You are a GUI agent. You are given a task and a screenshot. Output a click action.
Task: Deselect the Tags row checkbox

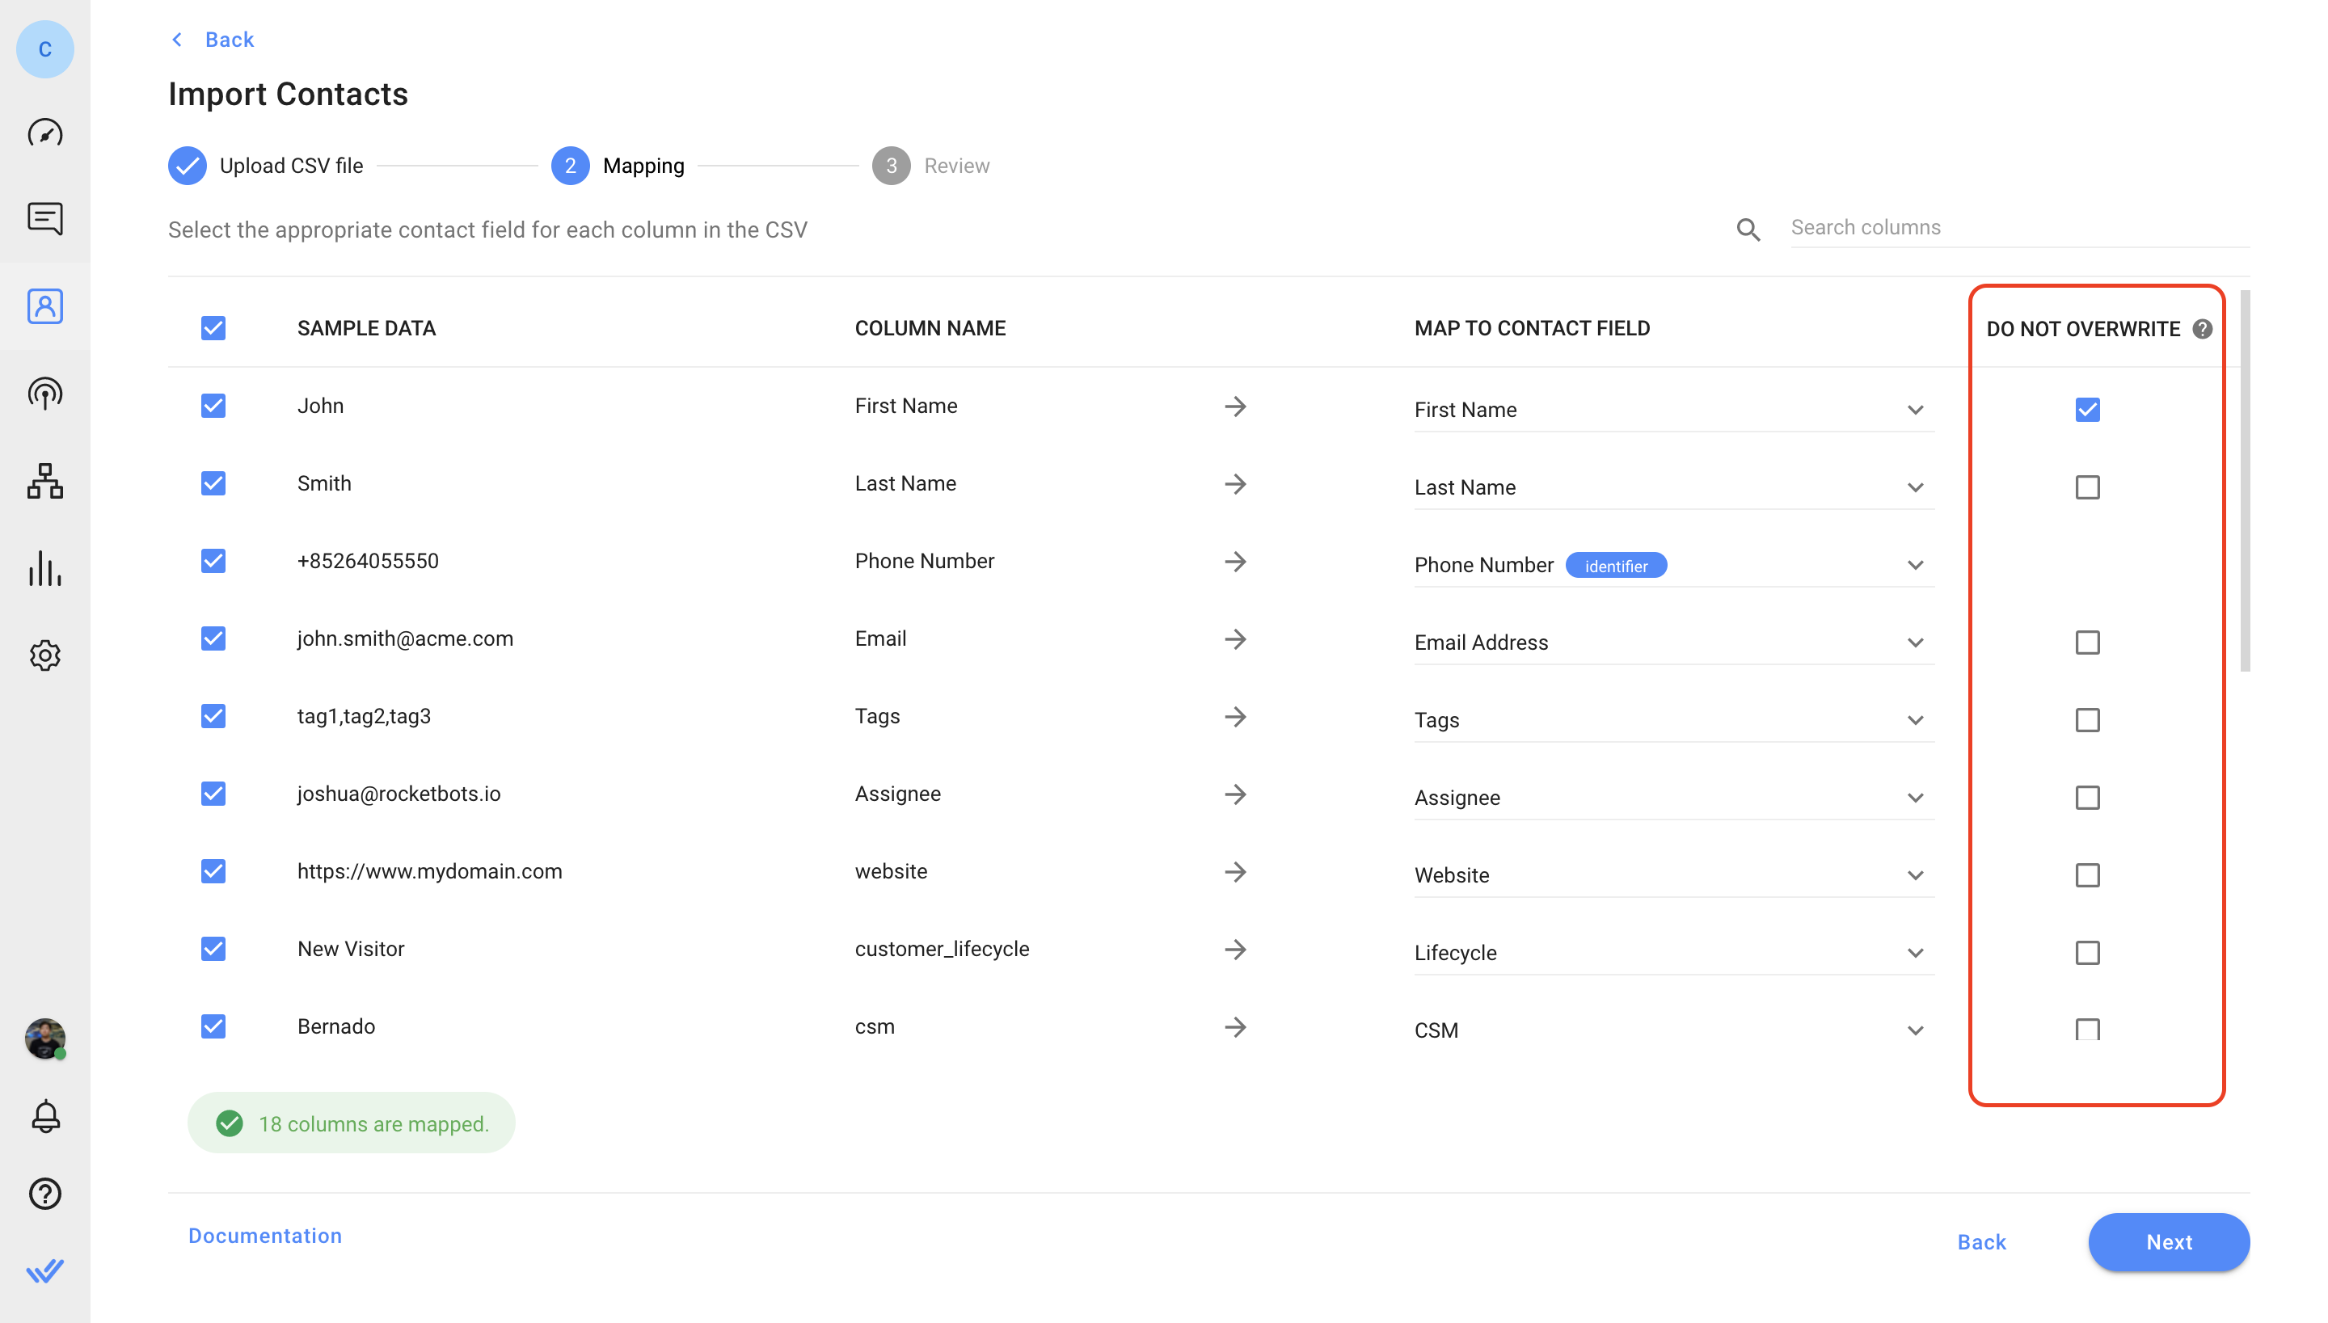213,716
